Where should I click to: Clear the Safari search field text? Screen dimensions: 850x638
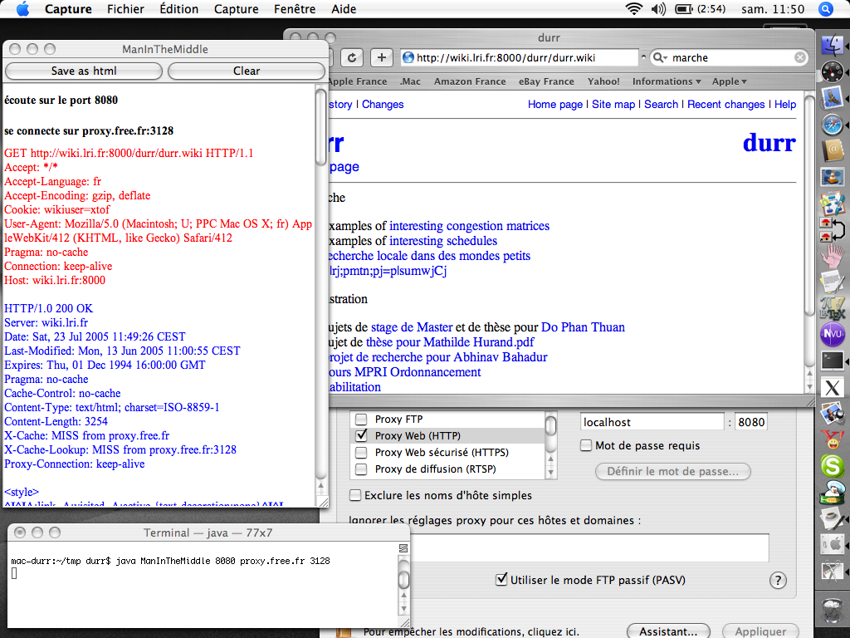point(800,58)
